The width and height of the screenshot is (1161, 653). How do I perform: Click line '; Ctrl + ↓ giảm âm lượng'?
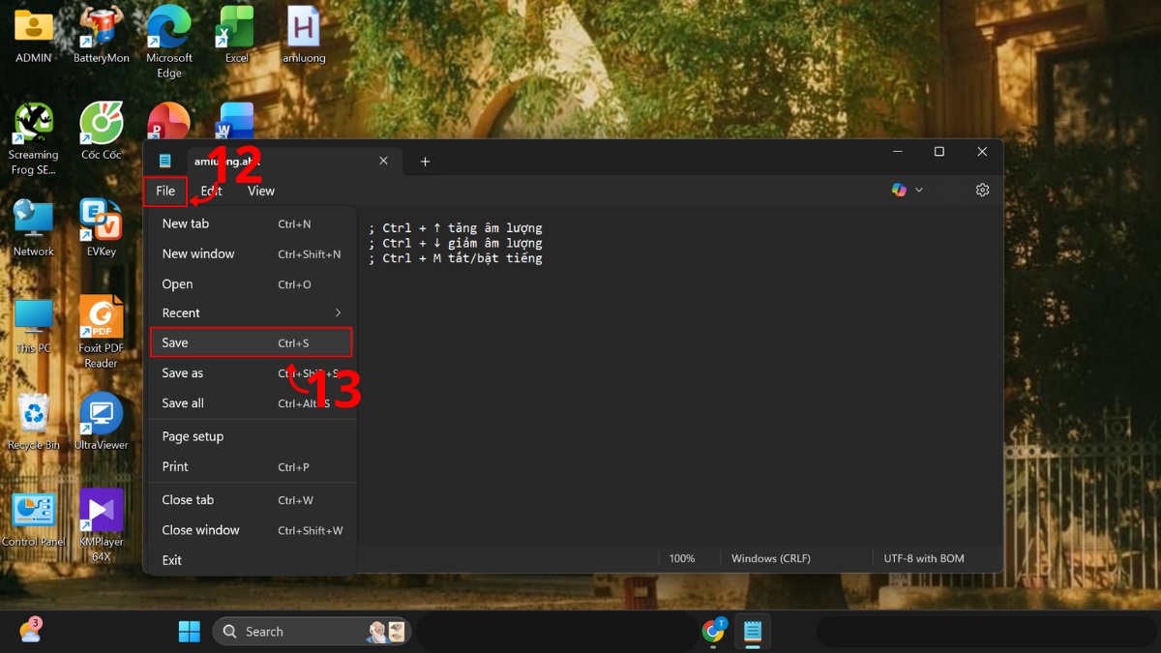(456, 243)
